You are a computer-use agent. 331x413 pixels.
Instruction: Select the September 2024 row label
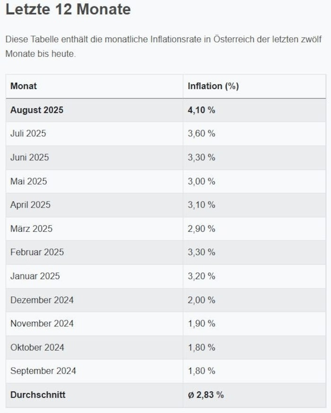(43, 371)
